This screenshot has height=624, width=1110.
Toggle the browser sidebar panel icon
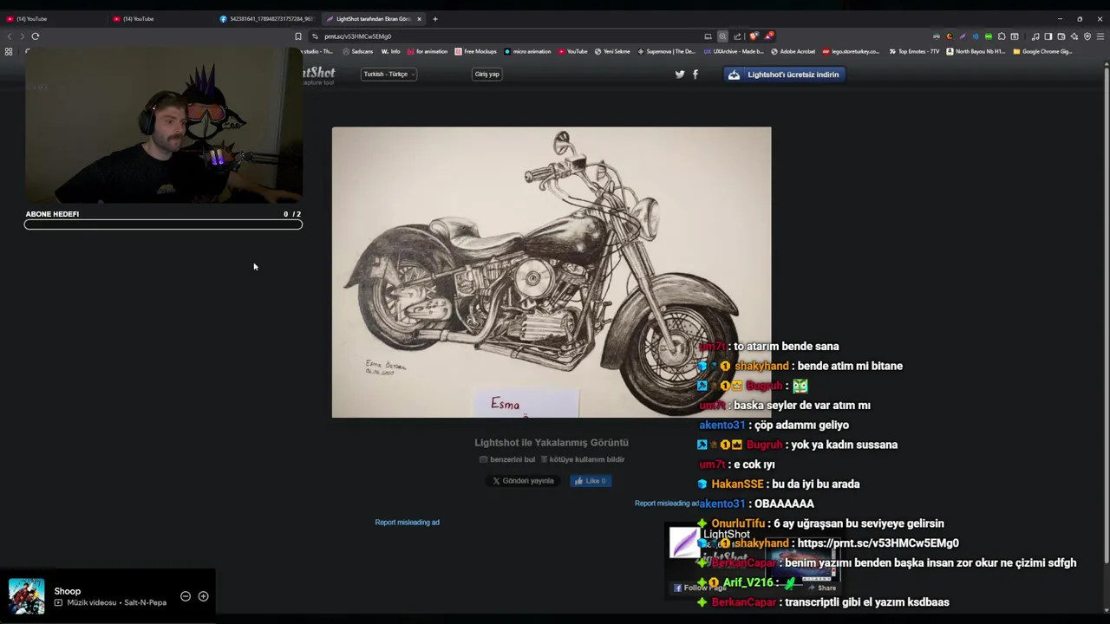[1048, 36]
